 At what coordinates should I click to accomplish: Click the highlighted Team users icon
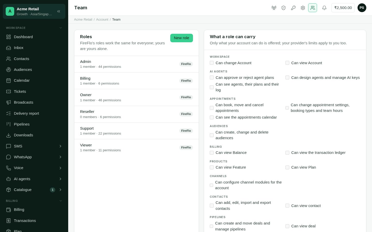click(x=313, y=8)
